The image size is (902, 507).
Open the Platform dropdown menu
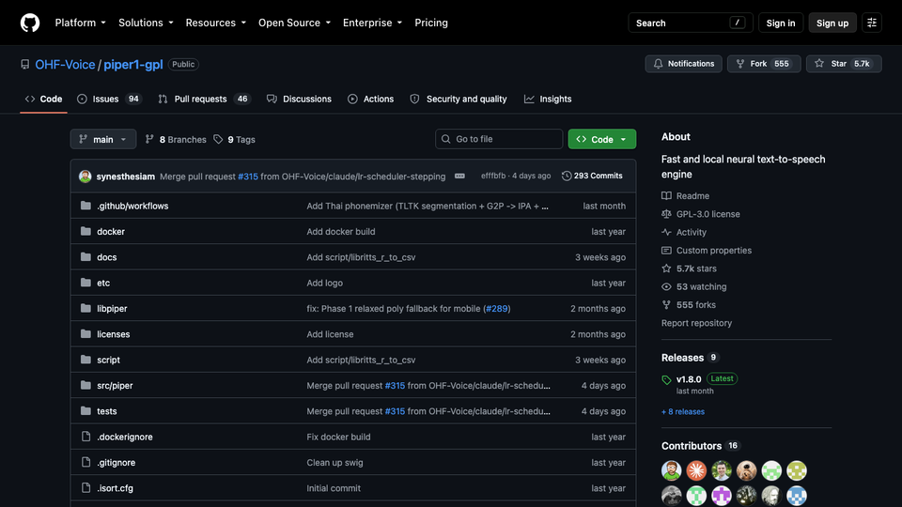[81, 23]
